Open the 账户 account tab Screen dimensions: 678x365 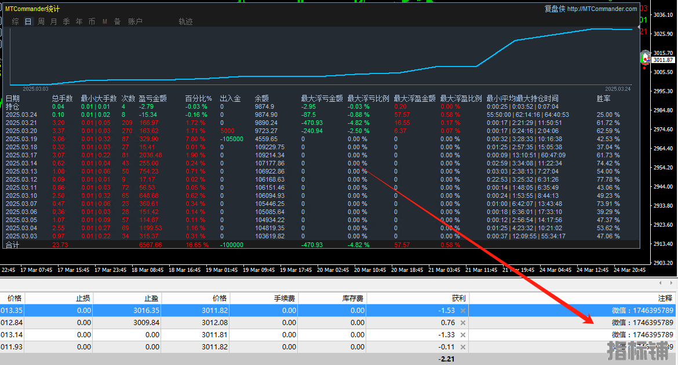(135, 21)
